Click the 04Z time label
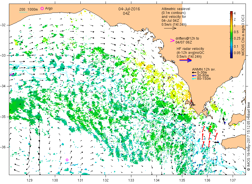252x184 pixels. [x=130, y=13]
